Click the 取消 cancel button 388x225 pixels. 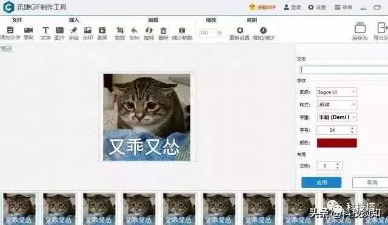(x=371, y=183)
